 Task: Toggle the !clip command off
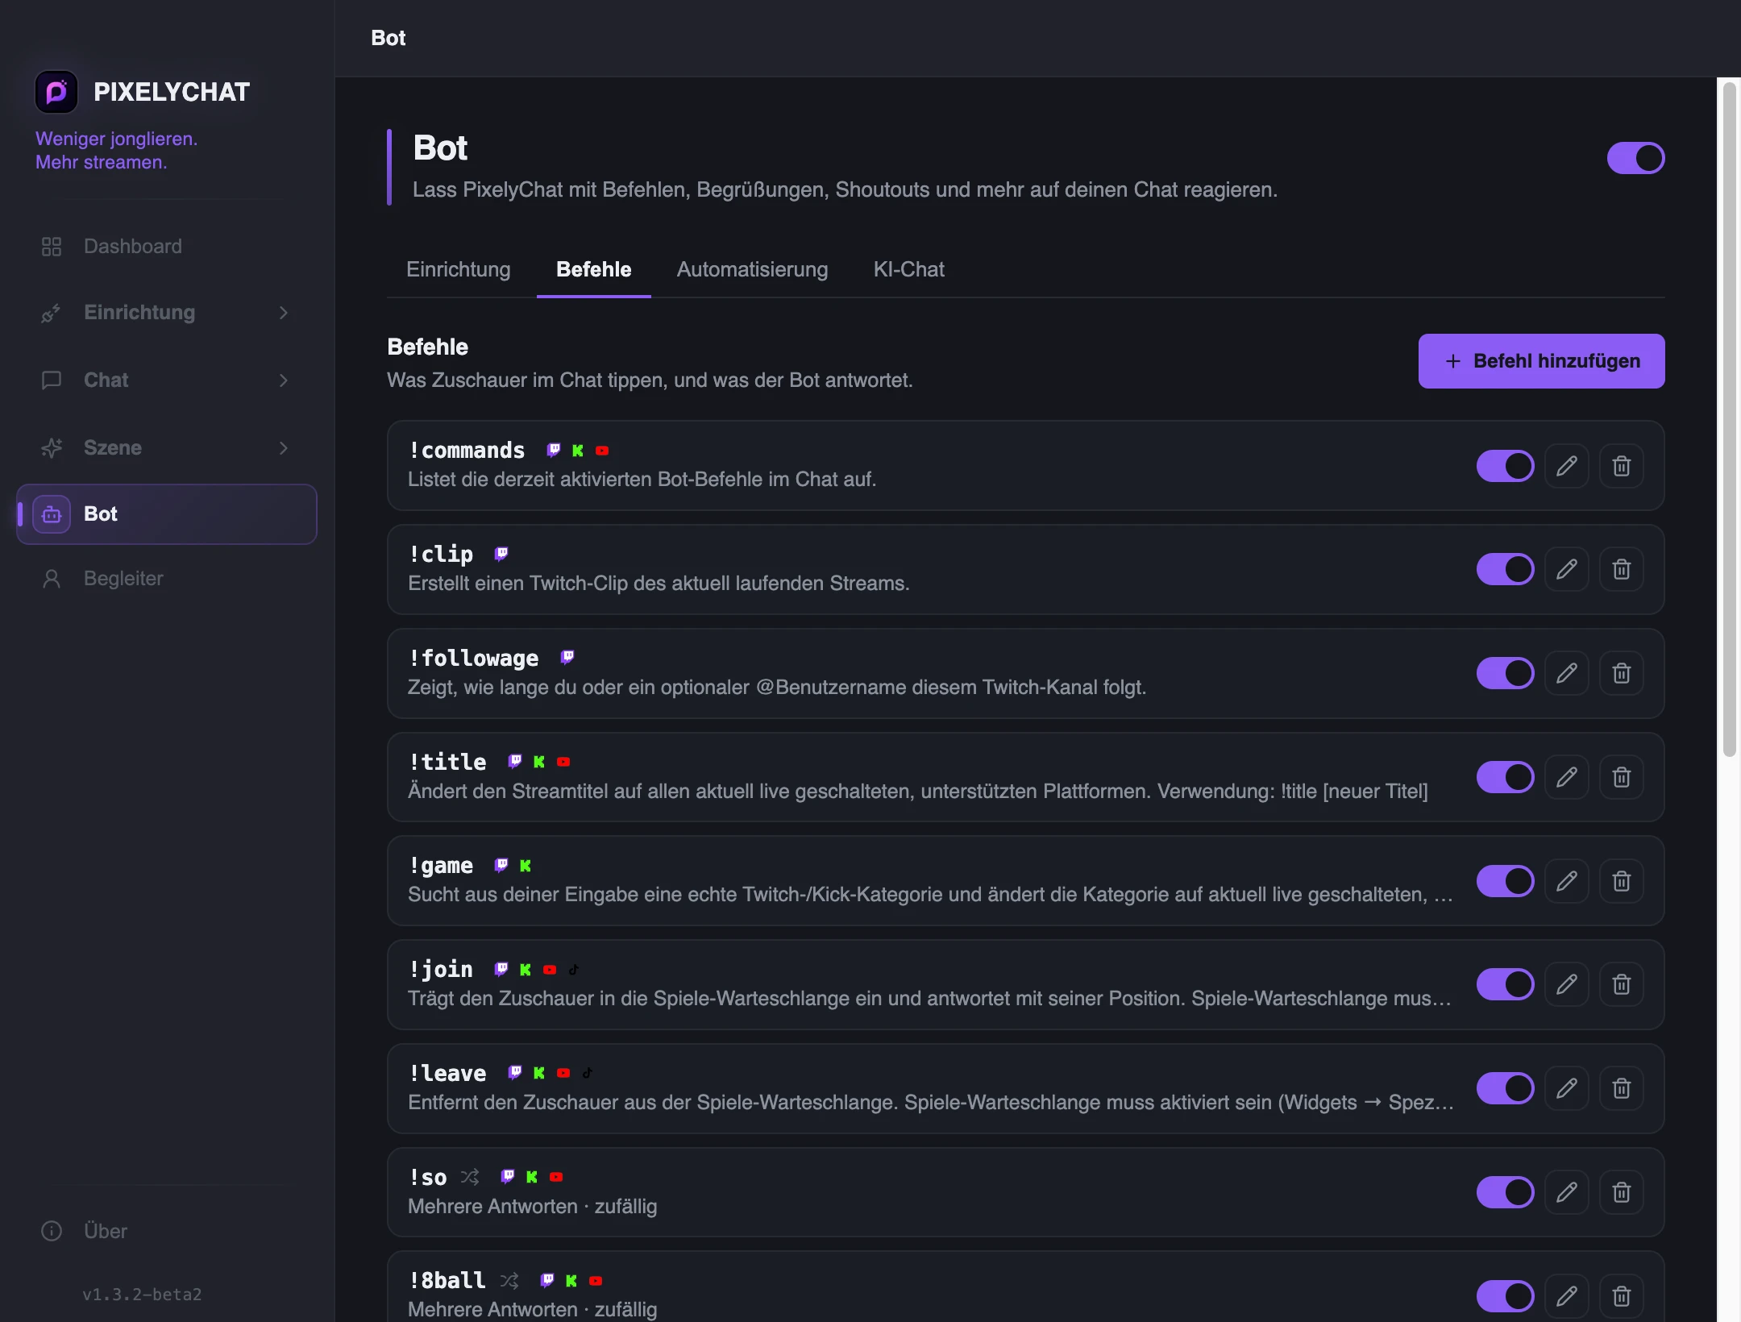(x=1505, y=570)
